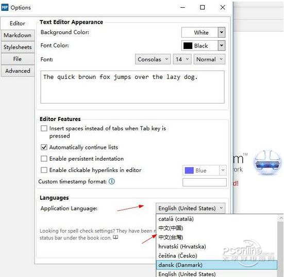Switch to the File tab

coord(18,59)
